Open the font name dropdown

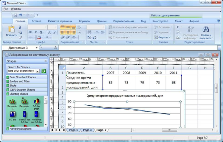tap(46, 27)
